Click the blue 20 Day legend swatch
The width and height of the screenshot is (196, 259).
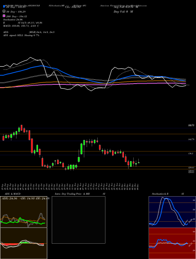4,7
